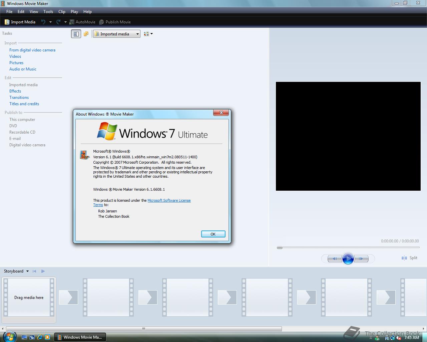Click Imported media under Edit tasks
Image resolution: width=427 pixels, height=342 pixels.
coord(23,85)
